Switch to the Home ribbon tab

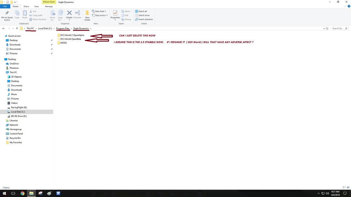[x=15, y=6]
